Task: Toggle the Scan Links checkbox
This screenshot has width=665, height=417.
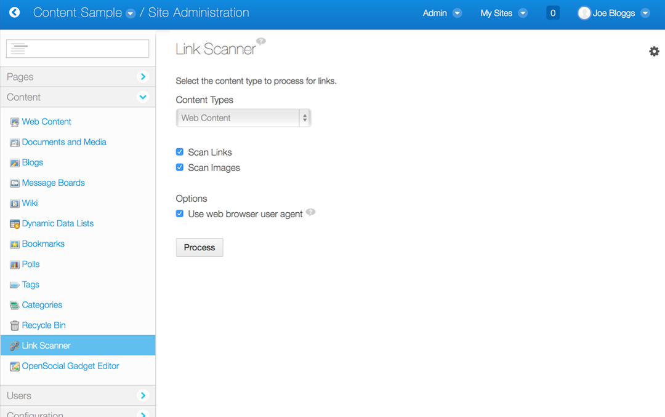Action: point(180,152)
